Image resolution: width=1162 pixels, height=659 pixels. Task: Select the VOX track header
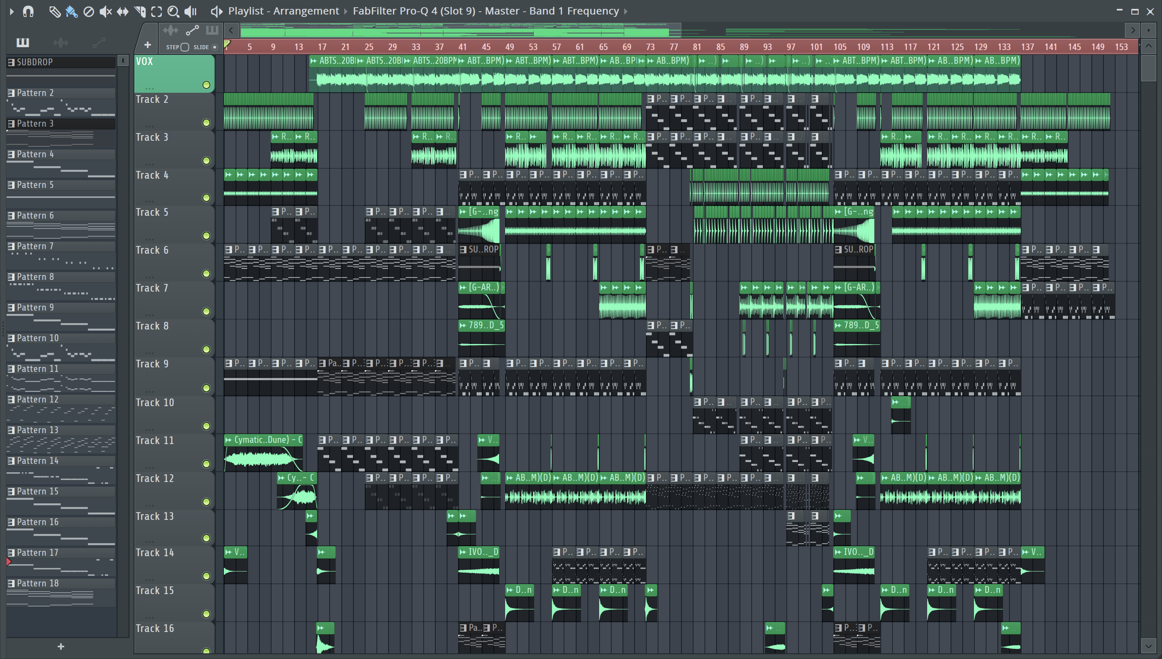point(174,74)
